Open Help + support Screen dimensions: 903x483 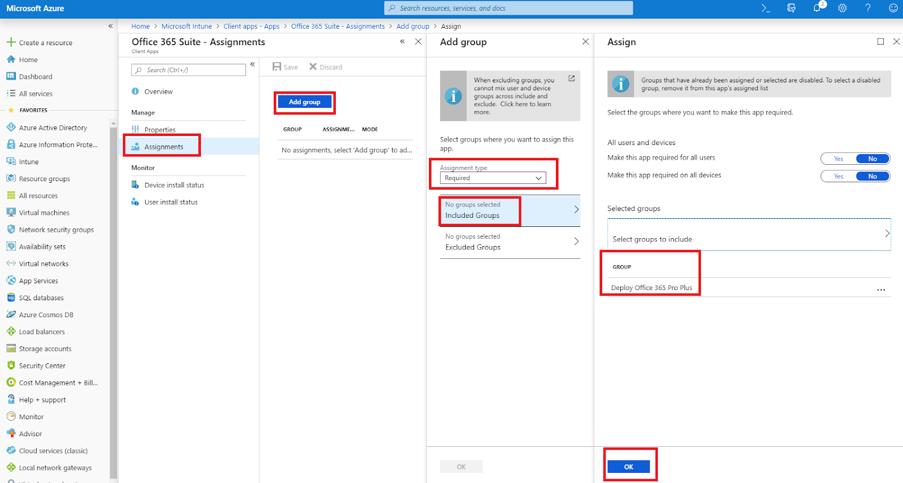point(42,399)
